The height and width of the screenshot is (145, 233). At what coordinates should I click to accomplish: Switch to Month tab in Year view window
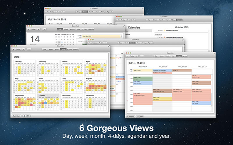[x=57, y=49]
